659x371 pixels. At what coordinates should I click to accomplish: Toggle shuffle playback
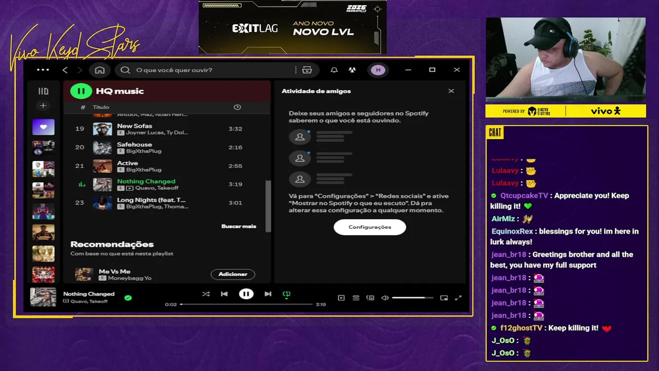[206, 294]
